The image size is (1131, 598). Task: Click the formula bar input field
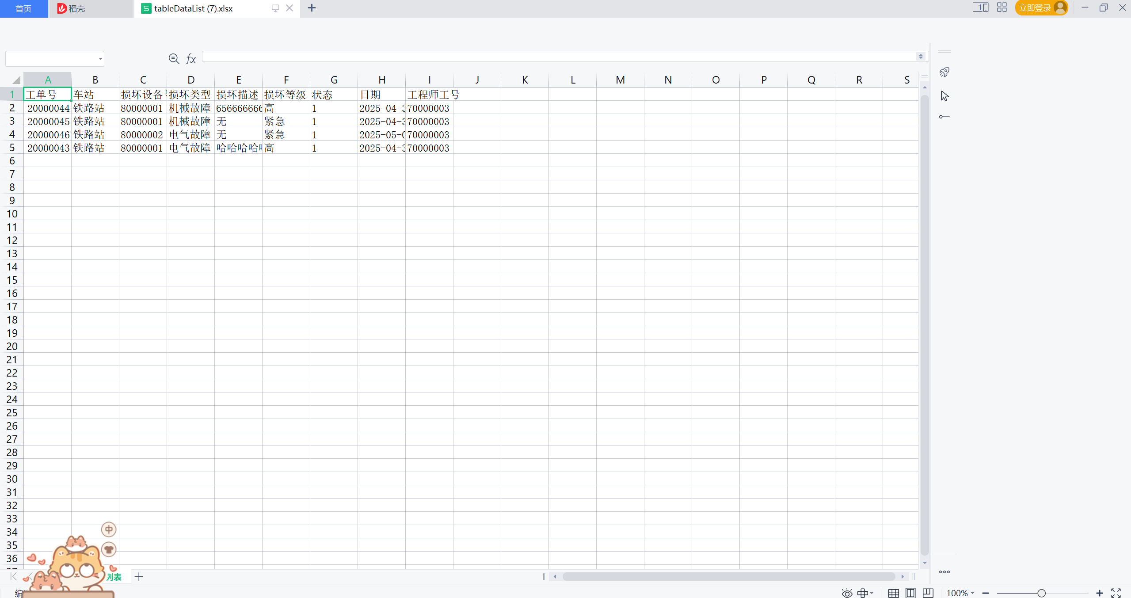pyautogui.click(x=558, y=57)
